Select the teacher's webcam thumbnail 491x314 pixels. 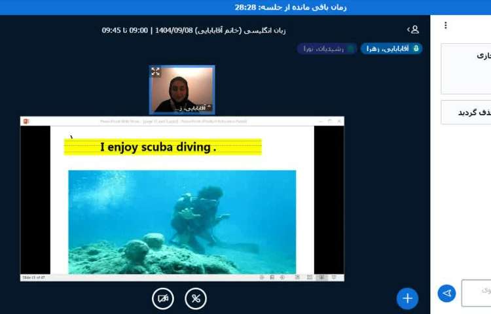coord(182,90)
